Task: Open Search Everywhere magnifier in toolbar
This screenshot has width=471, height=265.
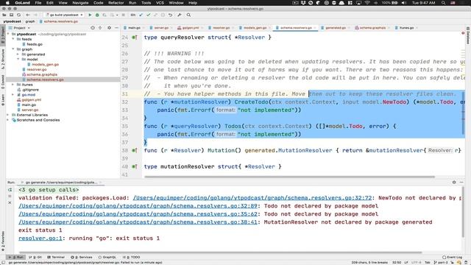Action: (188, 15)
